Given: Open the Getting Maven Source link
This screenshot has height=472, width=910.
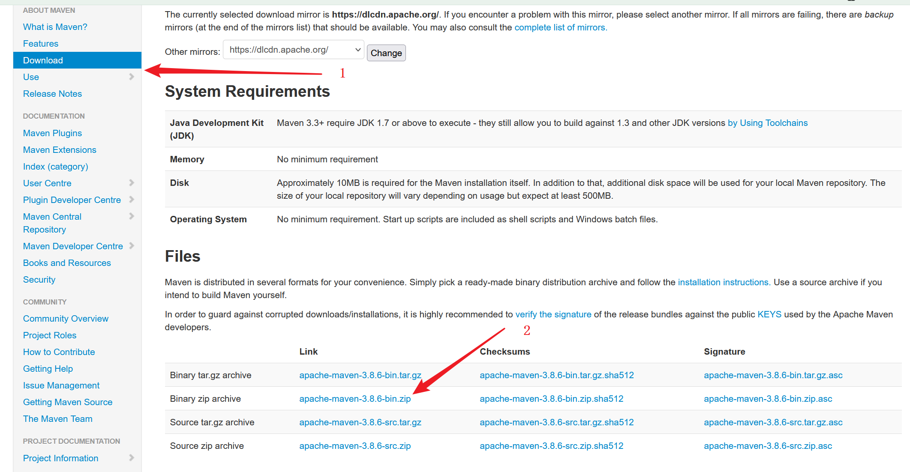Looking at the screenshot, I should pyautogui.click(x=68, y=402).
